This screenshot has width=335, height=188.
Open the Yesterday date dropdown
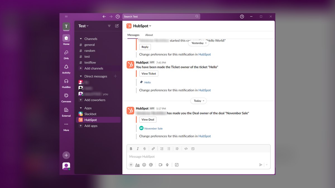coord(199,43)
